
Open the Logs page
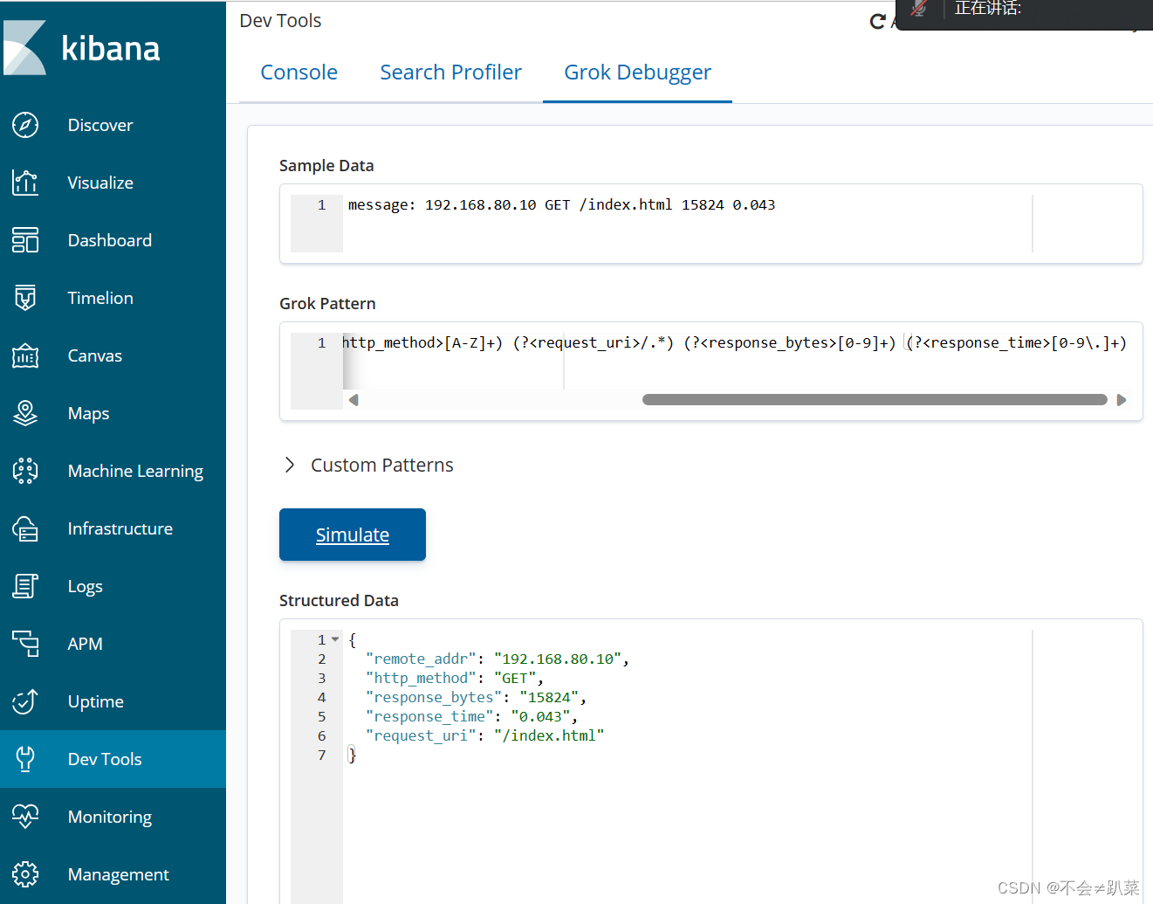pyautogui.click(x=113, y=586)
